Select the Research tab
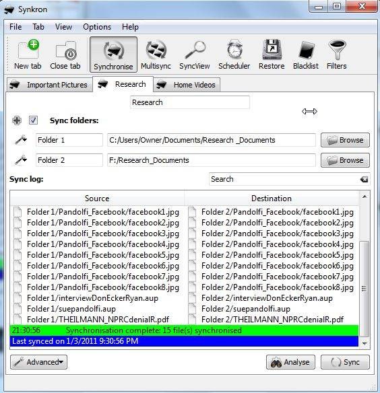The image size is (380, 393). [x=123, y=84]
